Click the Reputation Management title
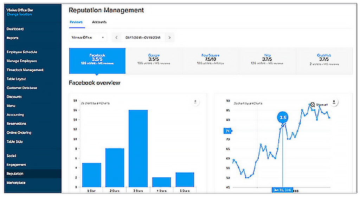 pyautogui.click(x=106, y=10)
